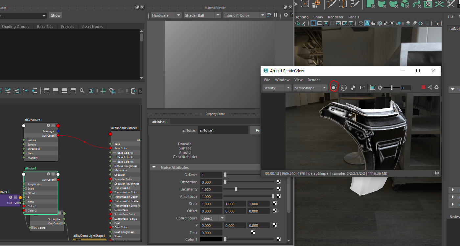Click map checker button next to Time
The width and height of the screenshot is (460, 246).
(x=253, y=233)
